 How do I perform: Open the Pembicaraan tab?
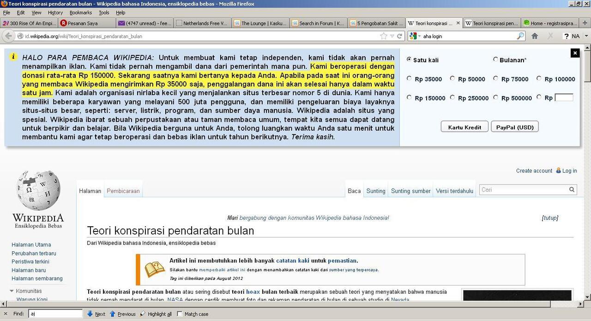tap(123, 191)
